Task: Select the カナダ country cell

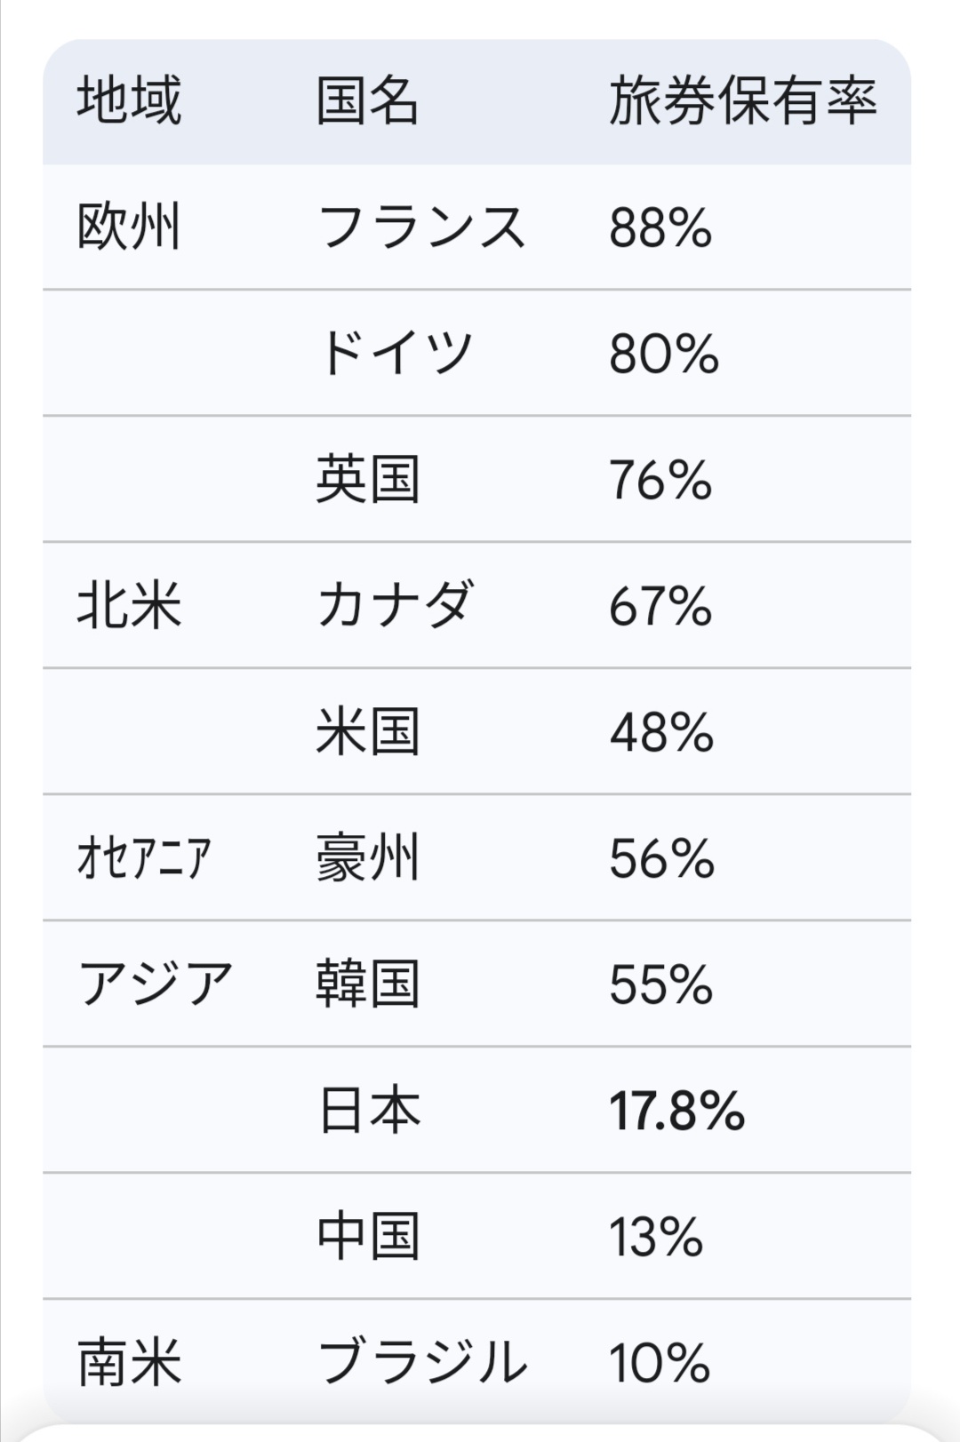Action: 396,606
